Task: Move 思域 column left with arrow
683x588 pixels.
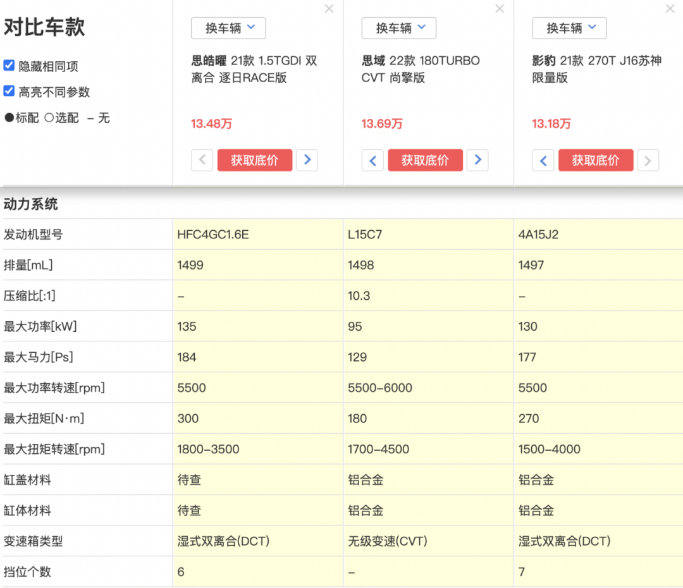Action: coord(372,161)
